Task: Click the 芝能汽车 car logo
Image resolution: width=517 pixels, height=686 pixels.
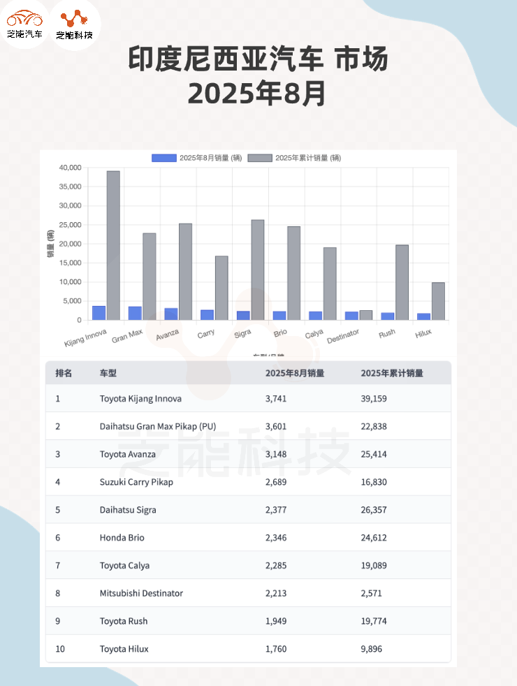Action: (x=24, y=24)
